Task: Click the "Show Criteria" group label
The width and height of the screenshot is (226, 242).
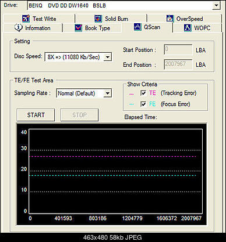Action: point(142,84)
